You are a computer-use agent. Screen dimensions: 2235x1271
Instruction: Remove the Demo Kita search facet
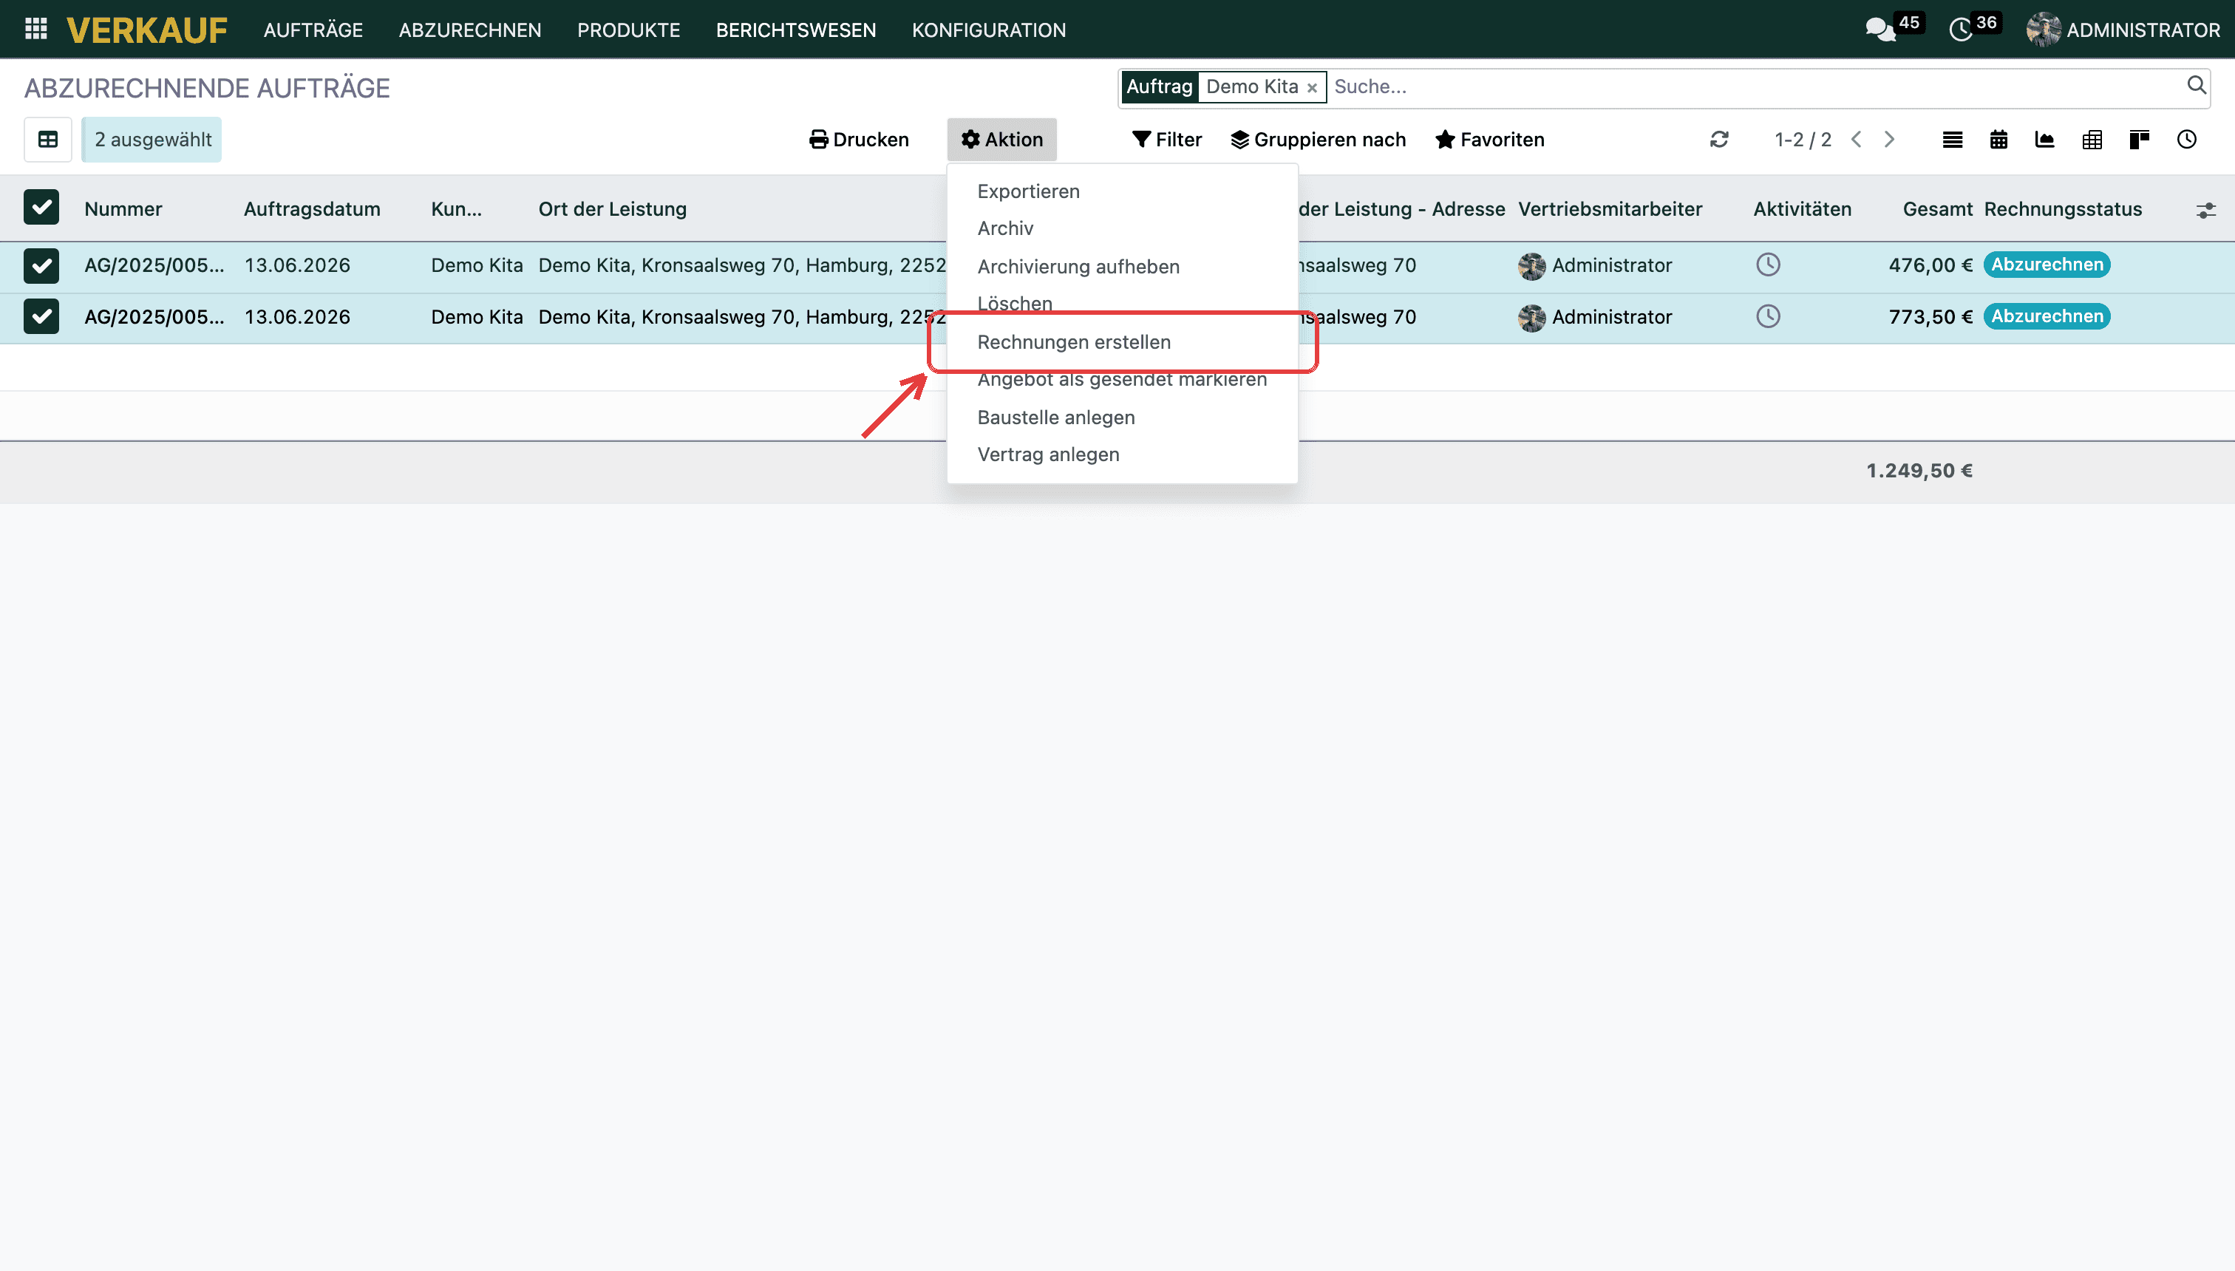tap(1311, 87)
